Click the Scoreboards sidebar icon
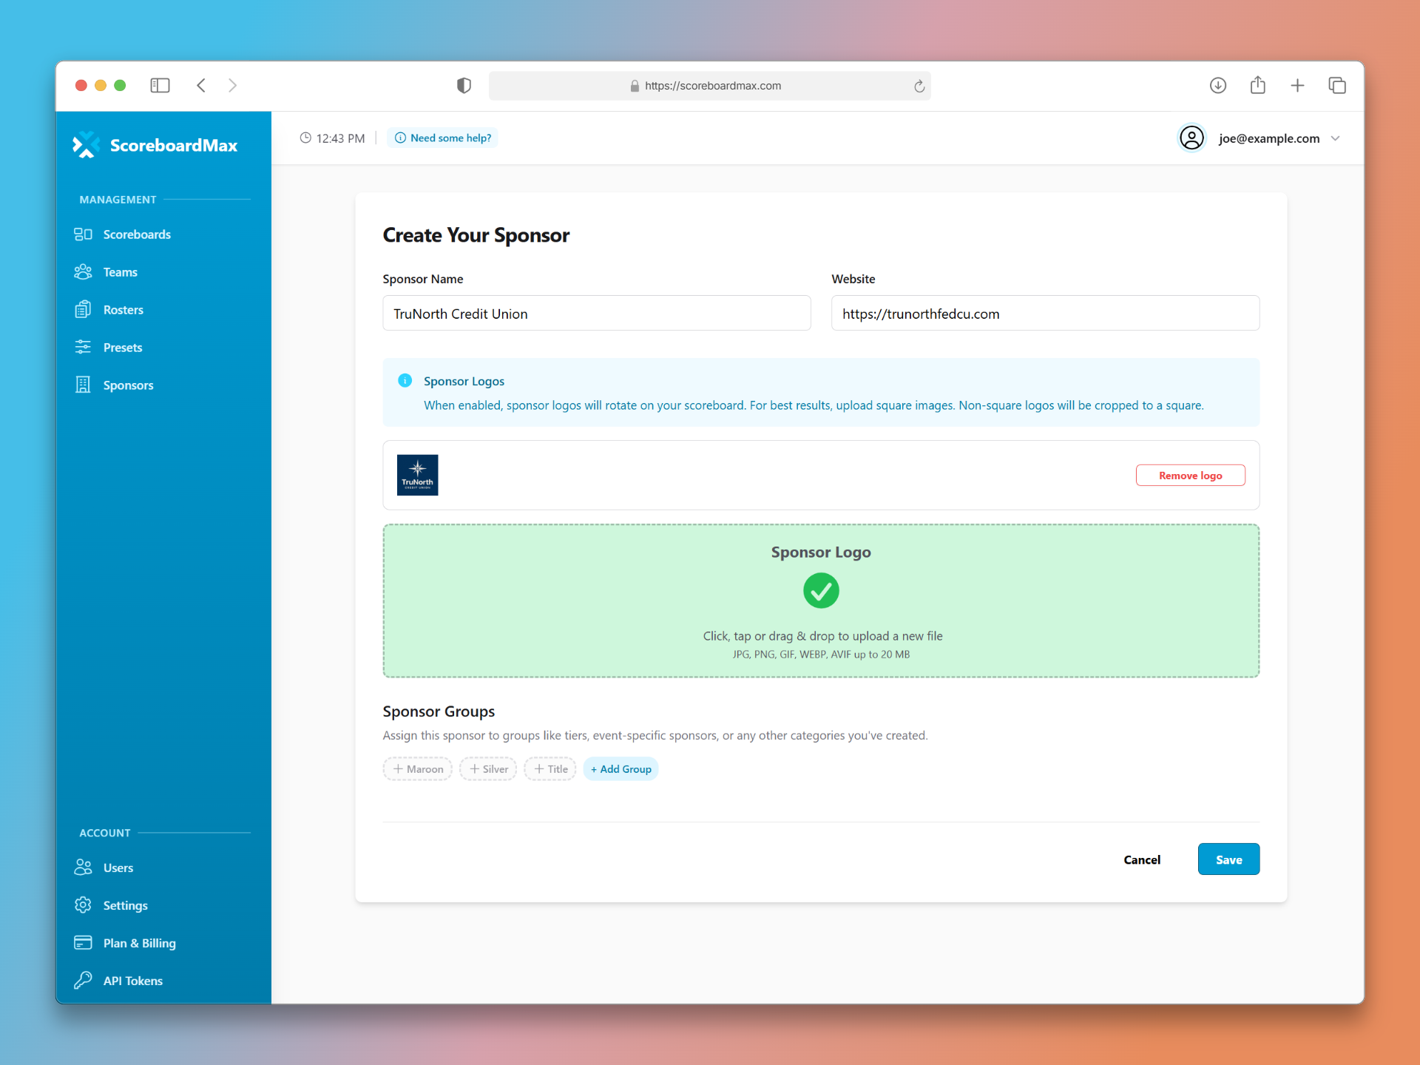This screenshot has width=1420, height=1065. [x=83, y=234]
